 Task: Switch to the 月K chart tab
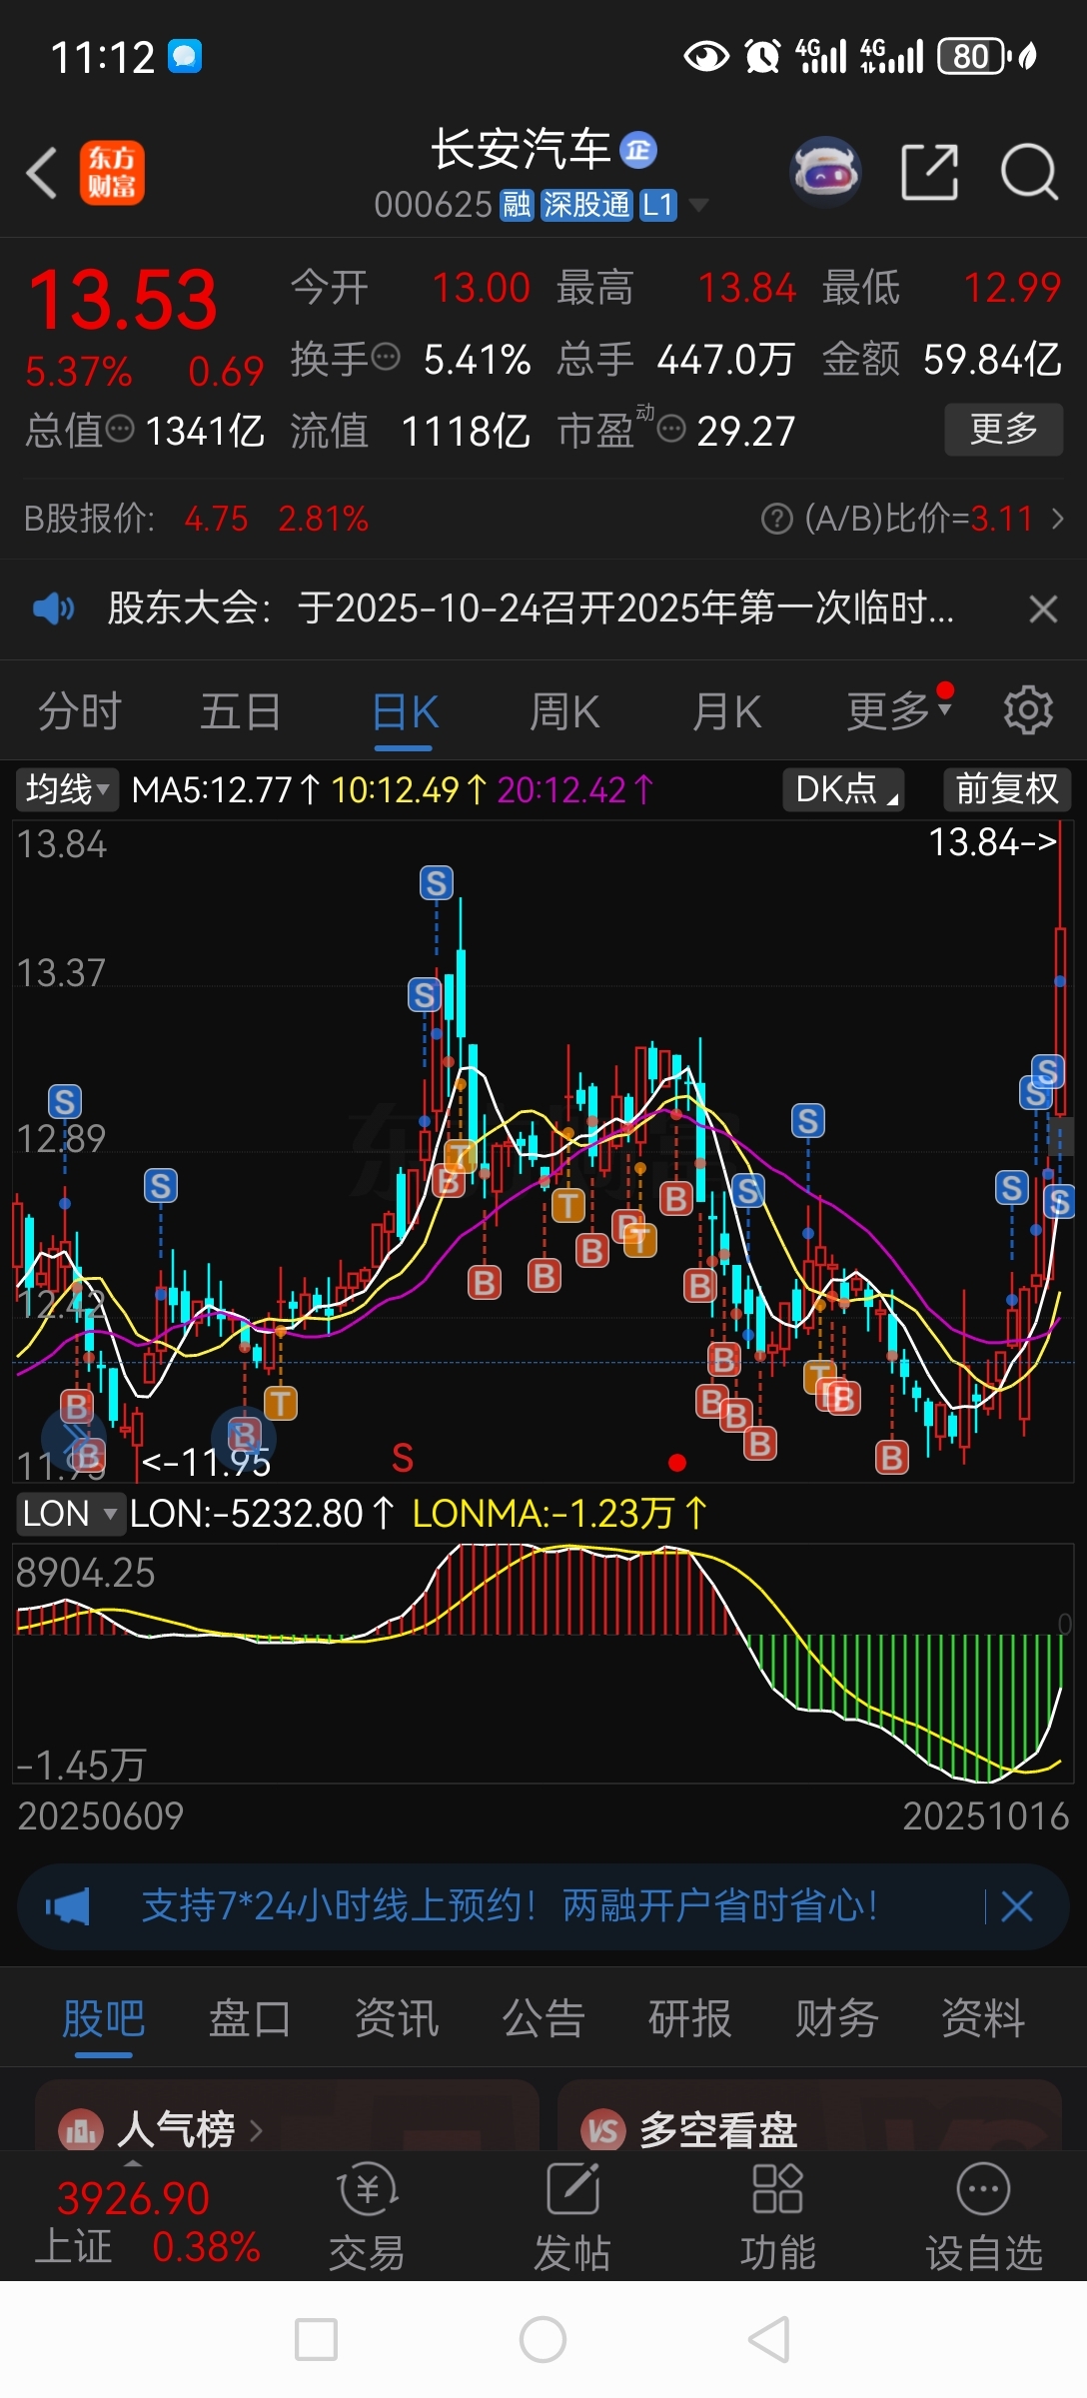(x=727, y=712)
